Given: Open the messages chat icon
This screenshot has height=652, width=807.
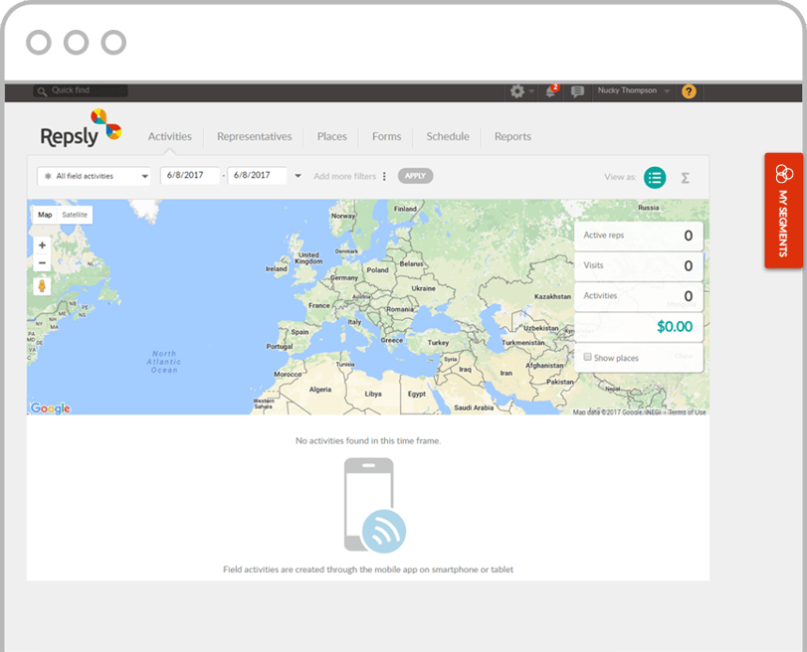Looking at the screenshot, I should (577, 91).
